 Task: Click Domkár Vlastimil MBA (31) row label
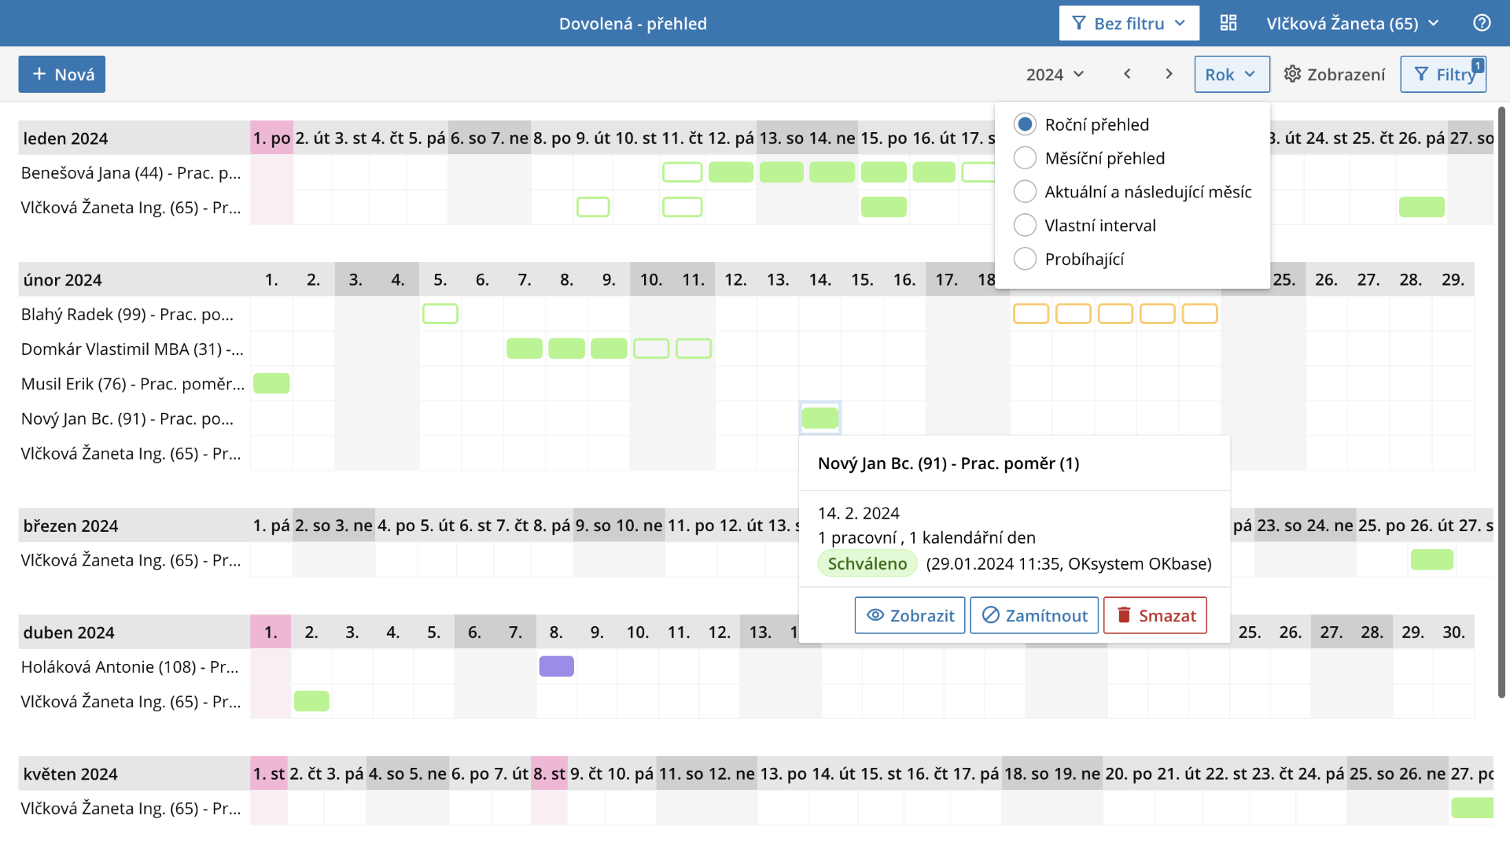point(132,349)
